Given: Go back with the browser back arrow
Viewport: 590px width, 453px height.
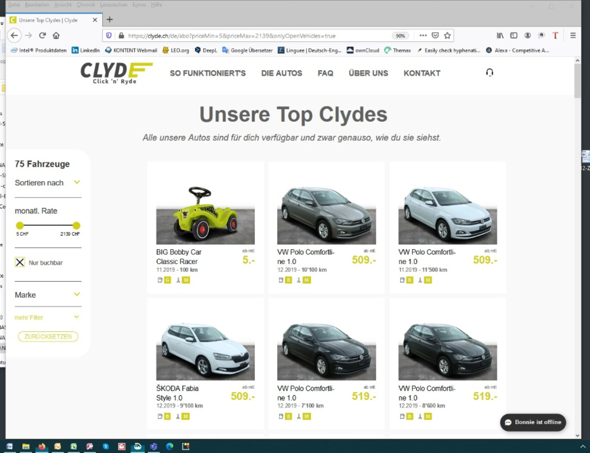Looking at the screenshot, I should pos(14,35).
